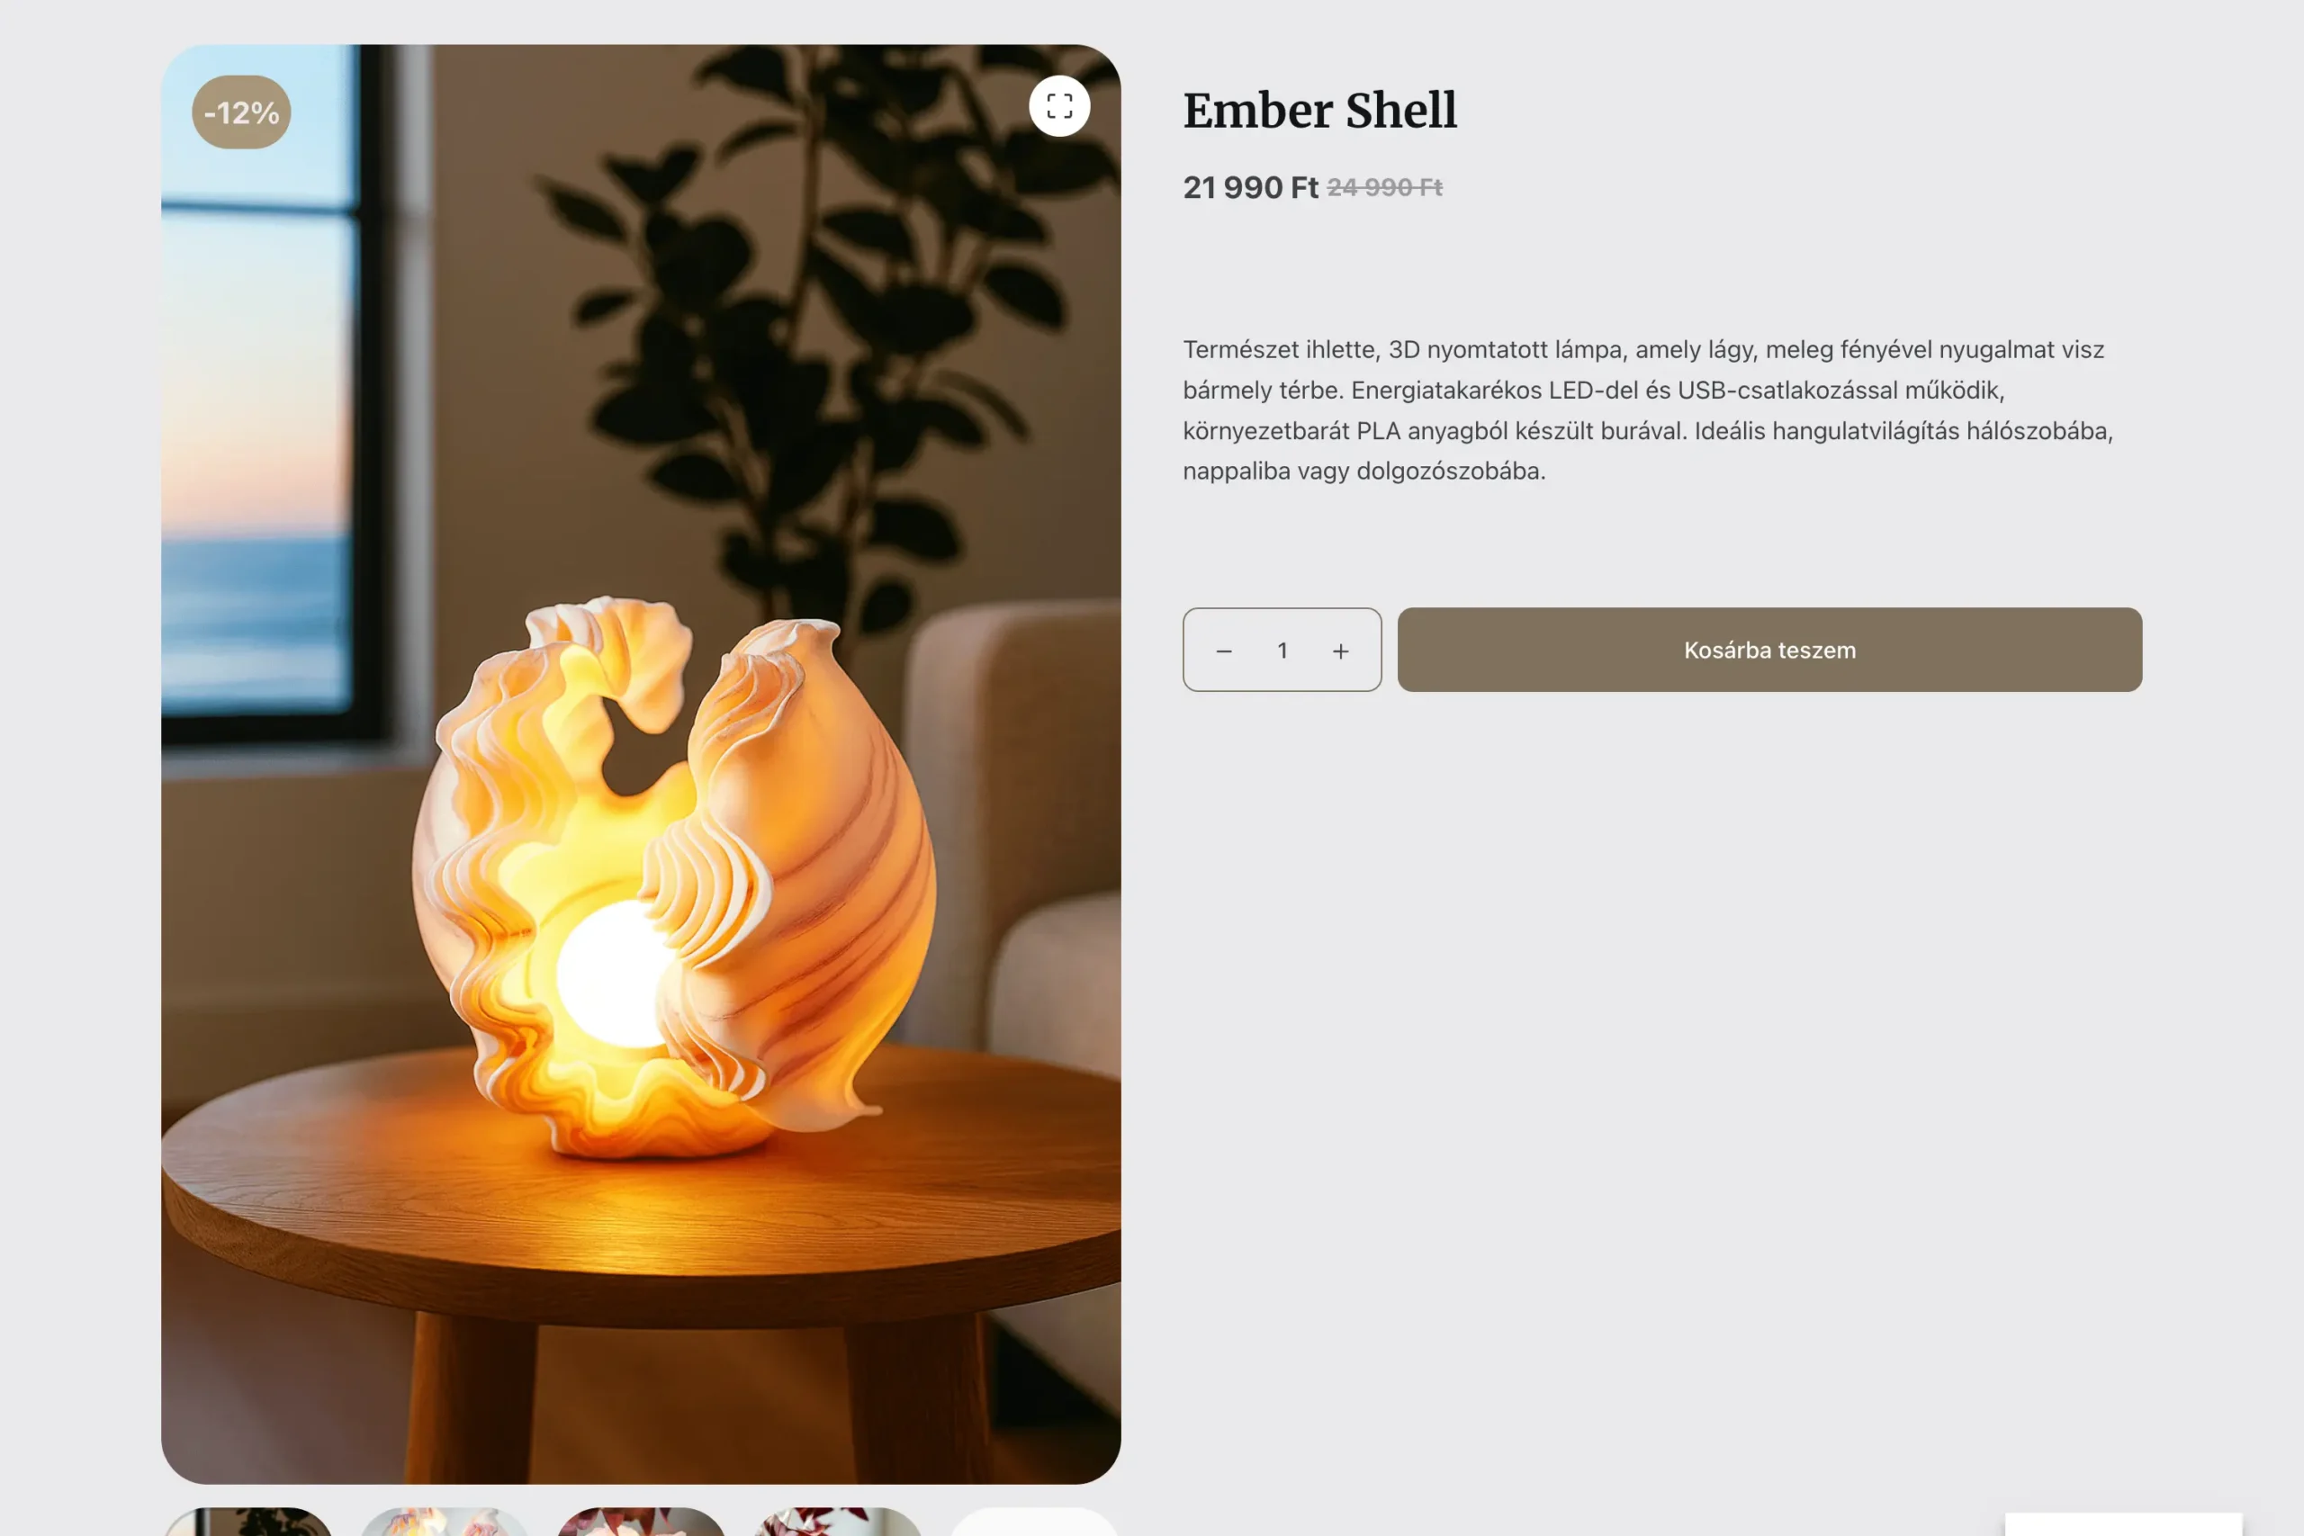Click the crossed-out 24 990 Ft price
The height and width of the screenshot is (1536, 2304).
[x=1384, y=187]
